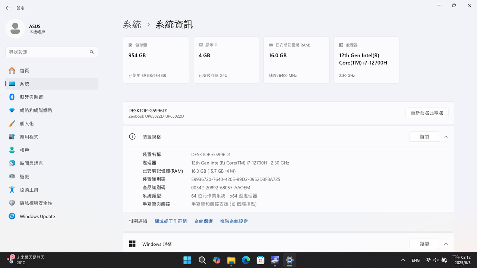The image size is (477, 268).
Task: Open taskbar Search magnifier
Action: (x=202, y=260)
